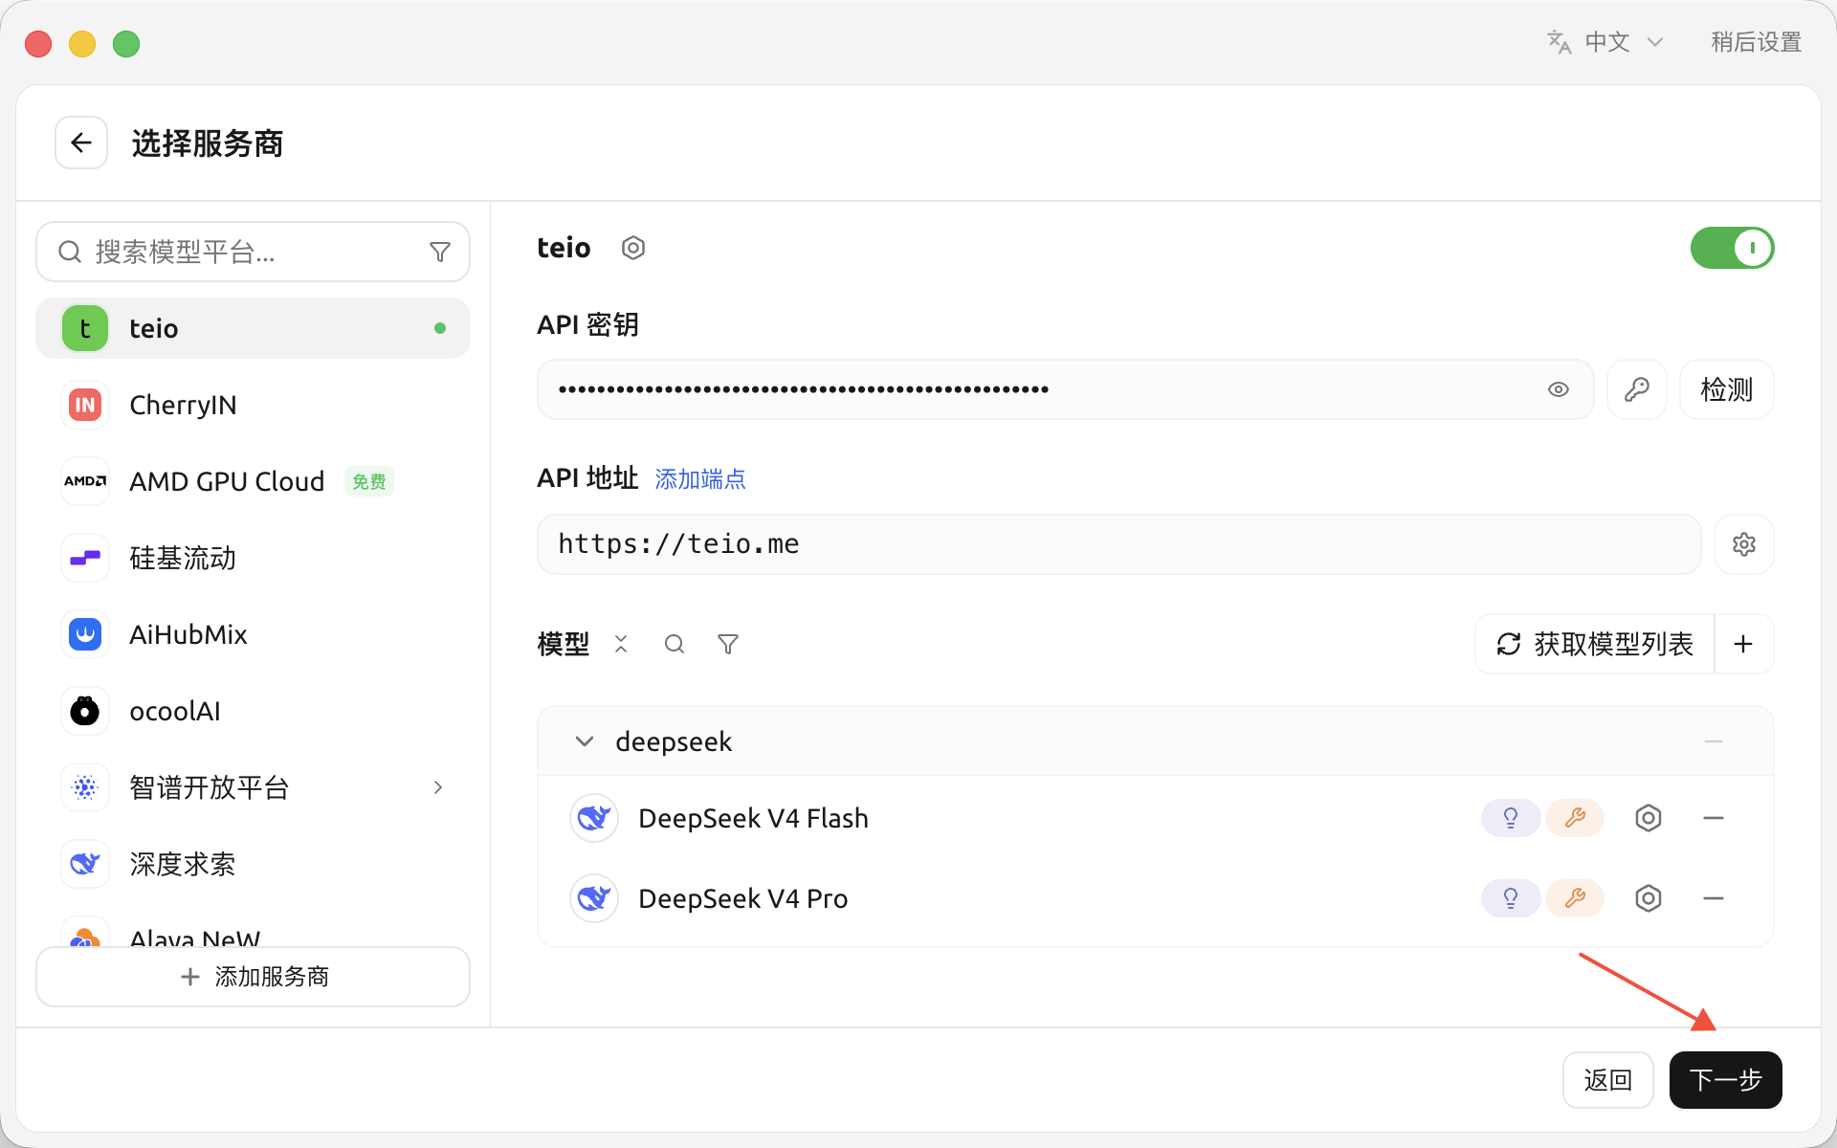The image size is (1837, 1148).
Task: Click into the API 密钥 key field
Action: pyautogui.click(x=1065, y=389)
